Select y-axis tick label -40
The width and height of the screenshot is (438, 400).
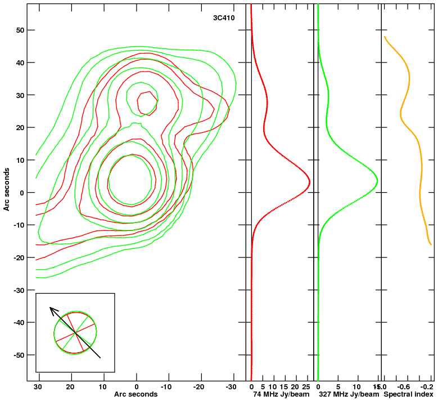19,323
